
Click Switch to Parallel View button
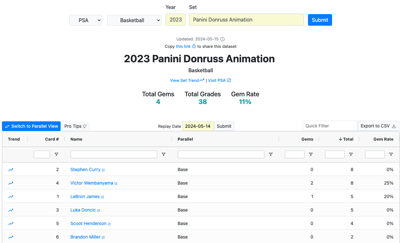(x=31, y=126)
